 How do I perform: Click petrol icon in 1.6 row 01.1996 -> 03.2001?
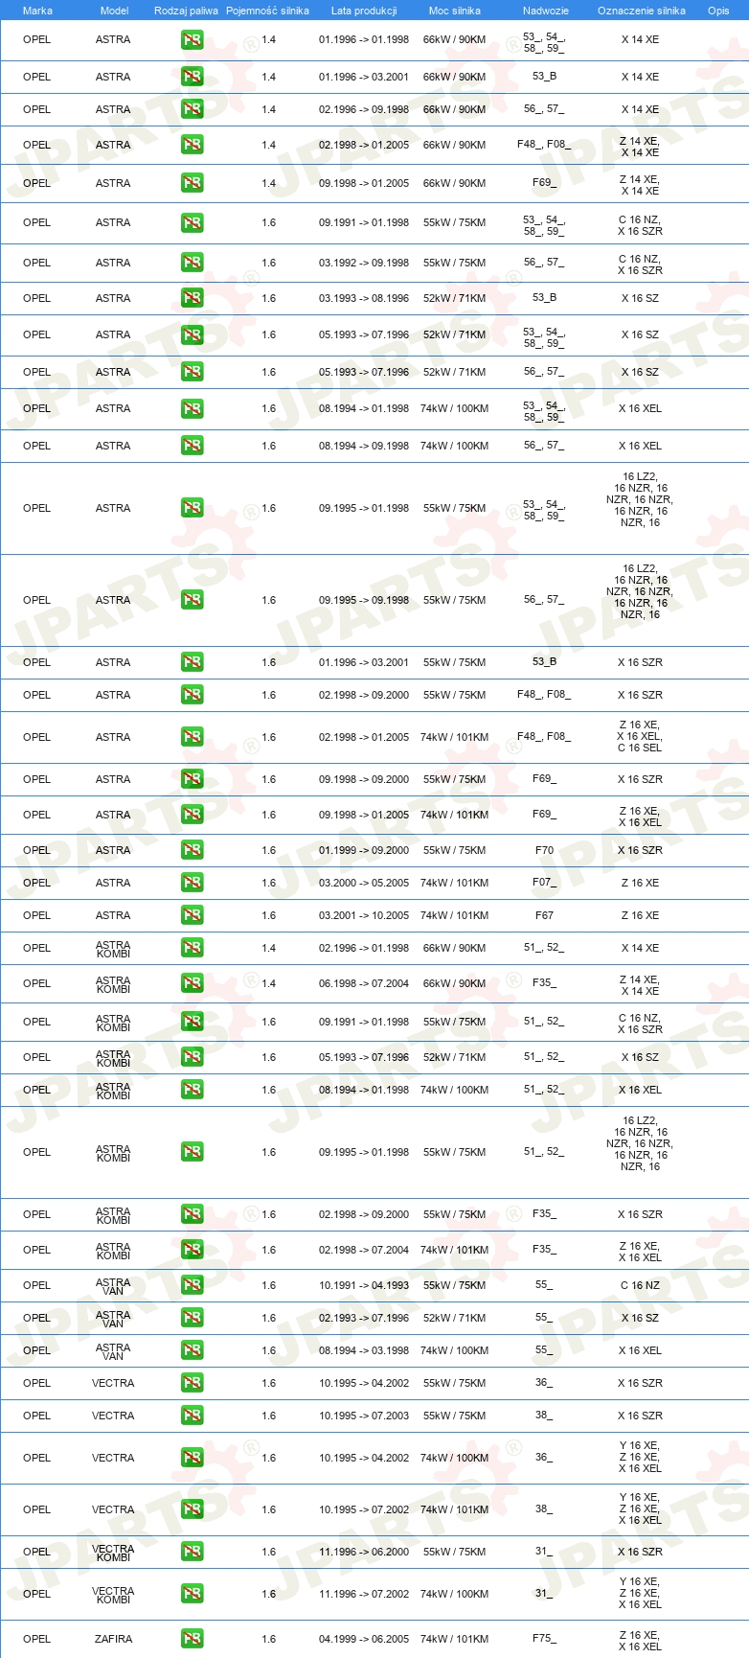pyautogui.click(x=193, y=662)
